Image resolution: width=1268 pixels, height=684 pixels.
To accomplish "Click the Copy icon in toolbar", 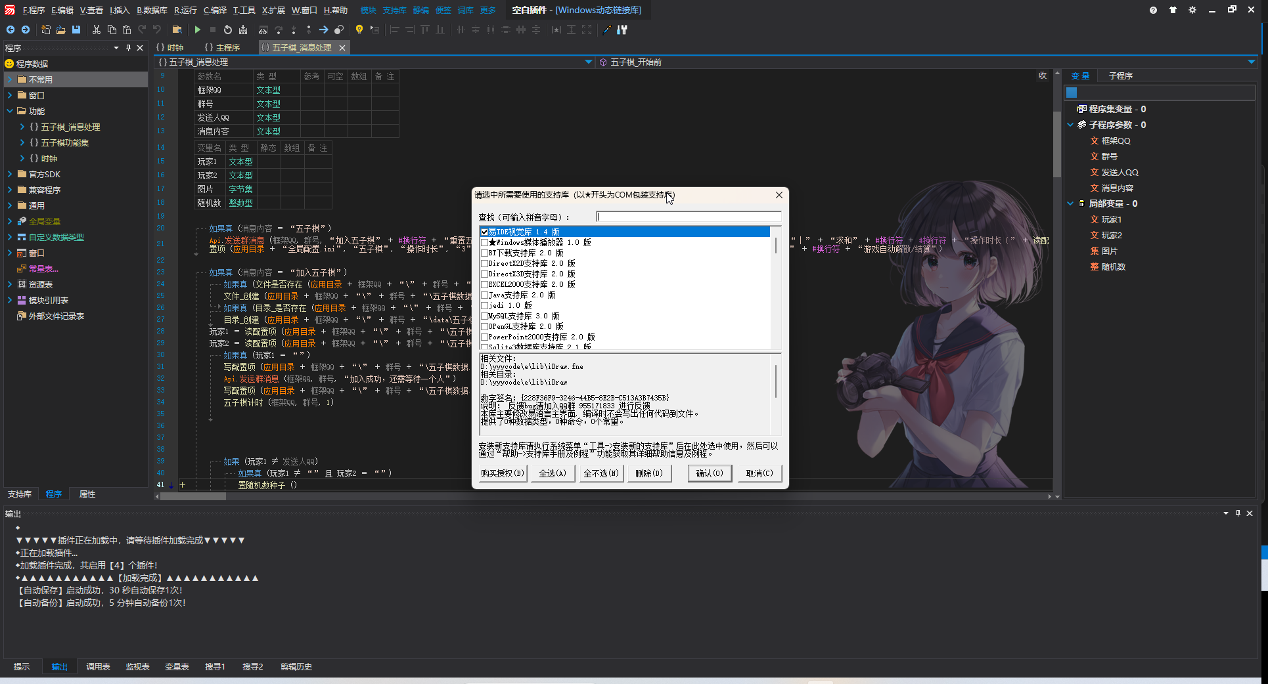I will tap(112, 30).
